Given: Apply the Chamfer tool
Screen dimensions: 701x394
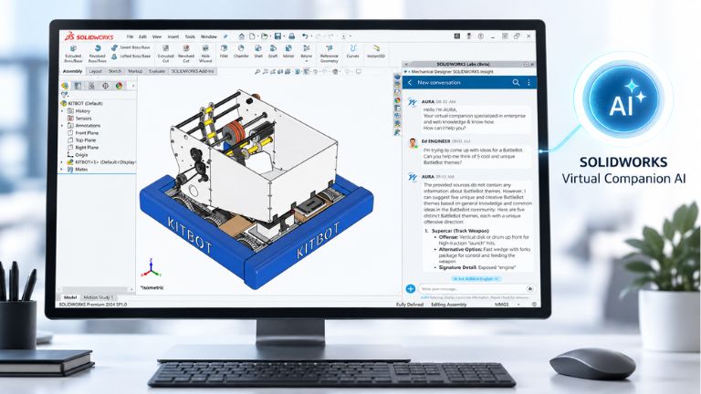Looking at the screenshot, I should click(x=241, y=51).
